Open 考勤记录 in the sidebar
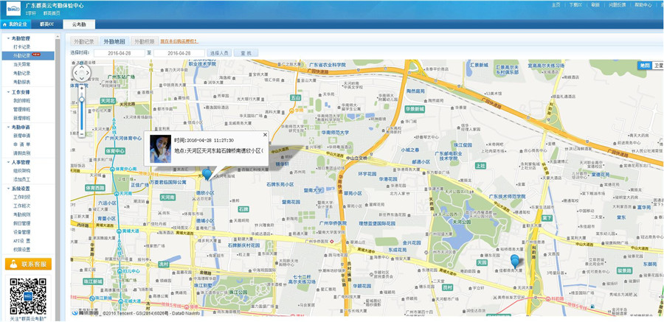 [21, 73]
